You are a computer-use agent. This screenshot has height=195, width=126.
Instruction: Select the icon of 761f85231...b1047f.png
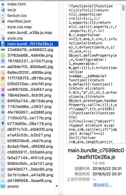(3, 61)
